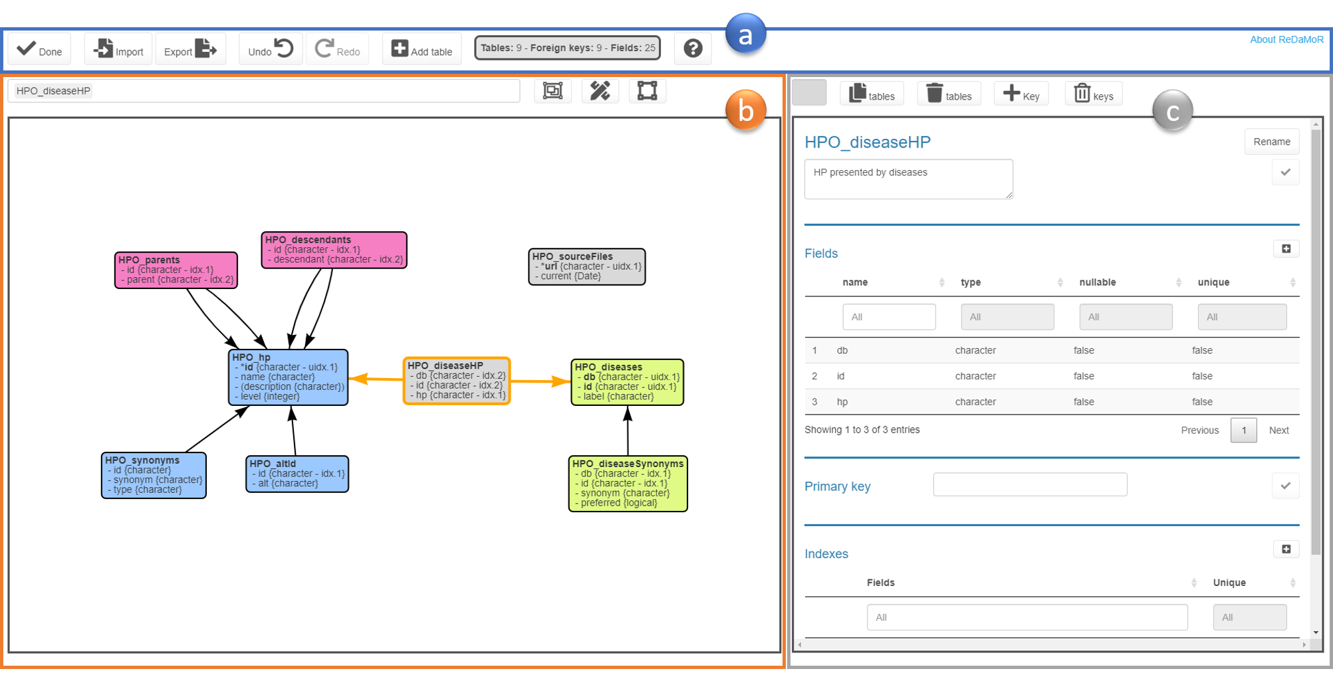Click the box selection icon

(x=648, y=91)
